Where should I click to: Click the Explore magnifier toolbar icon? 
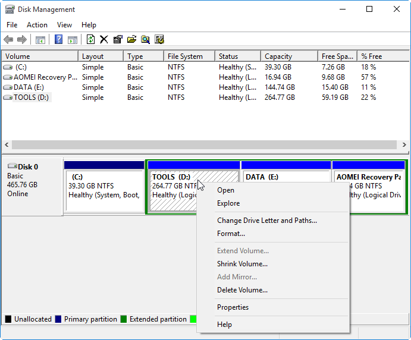click(145, 40)
